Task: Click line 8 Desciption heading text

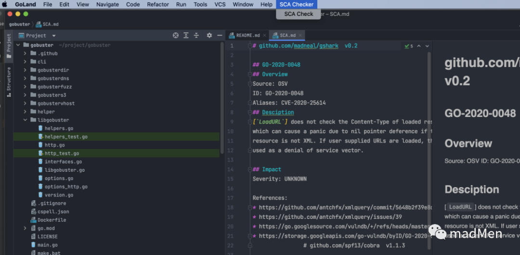Action: click(278, 113)
